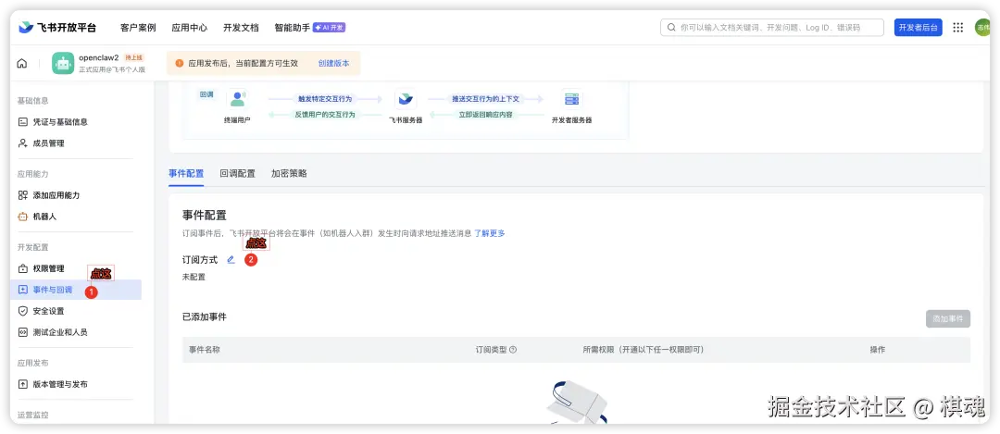Screen dimensions: 1000x434
Task: Click the 开发者后台 button
Action: tap(919, 28)
